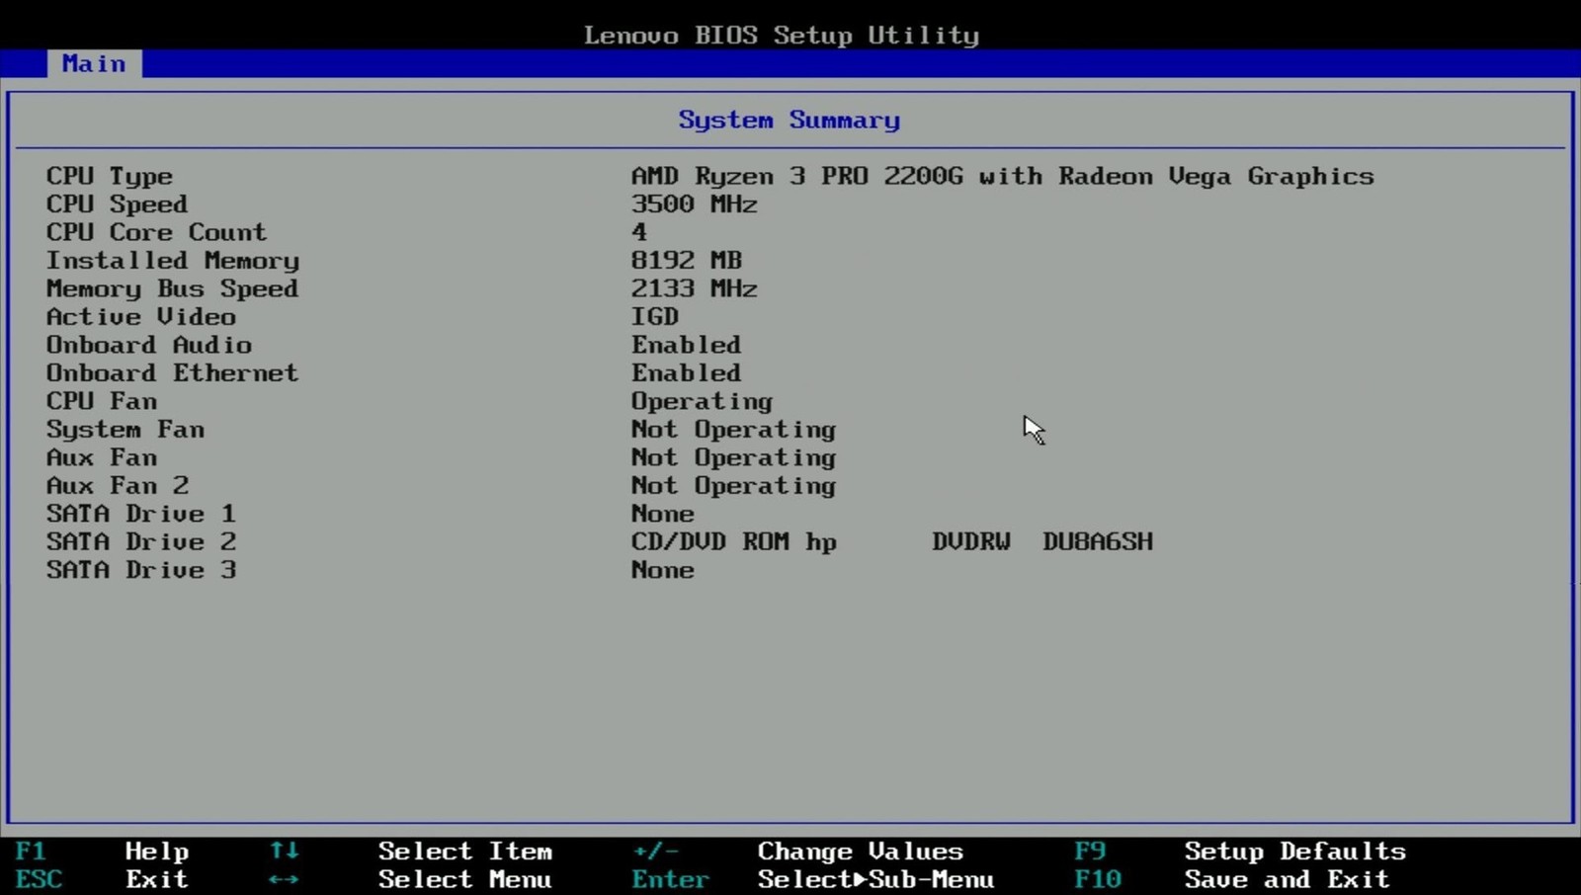Select SATA Drive 3's None value
1581x895 pixels.
pyautogui.click(x=662, y=570)
